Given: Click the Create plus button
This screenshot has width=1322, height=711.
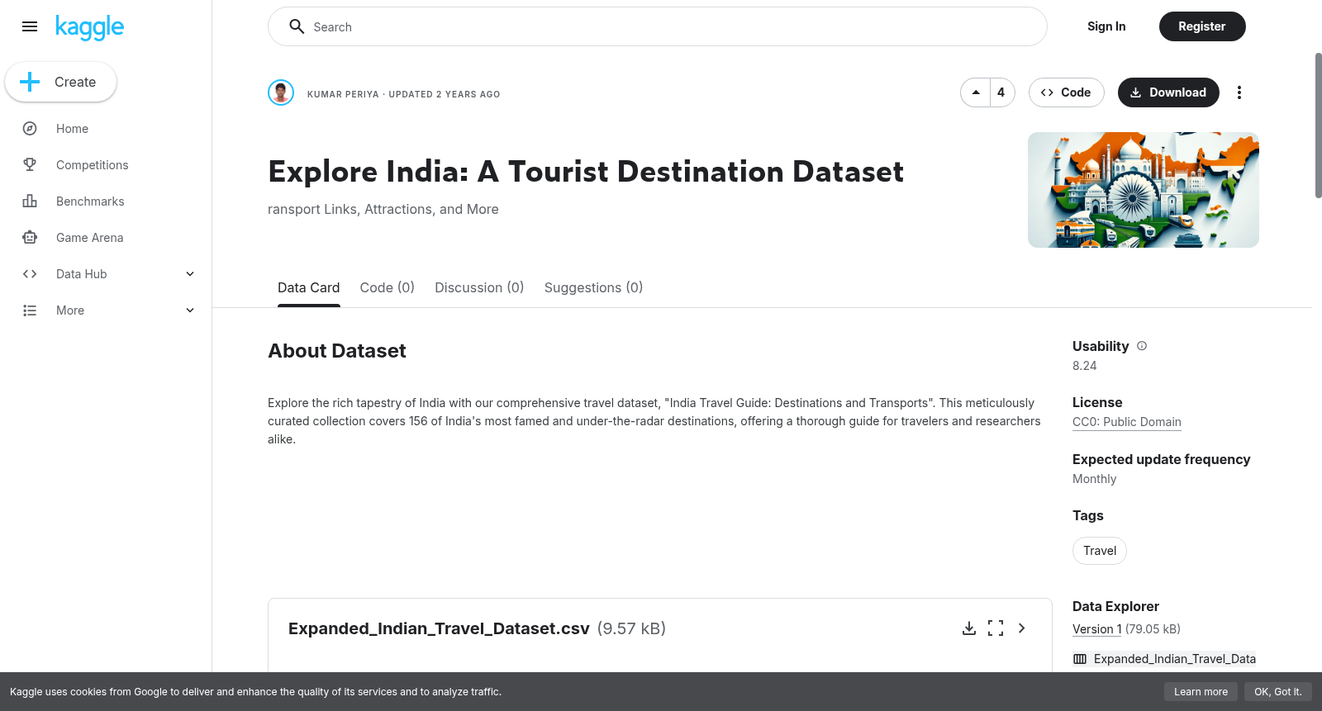Looking at the screenshot, I should click(61, 82).
